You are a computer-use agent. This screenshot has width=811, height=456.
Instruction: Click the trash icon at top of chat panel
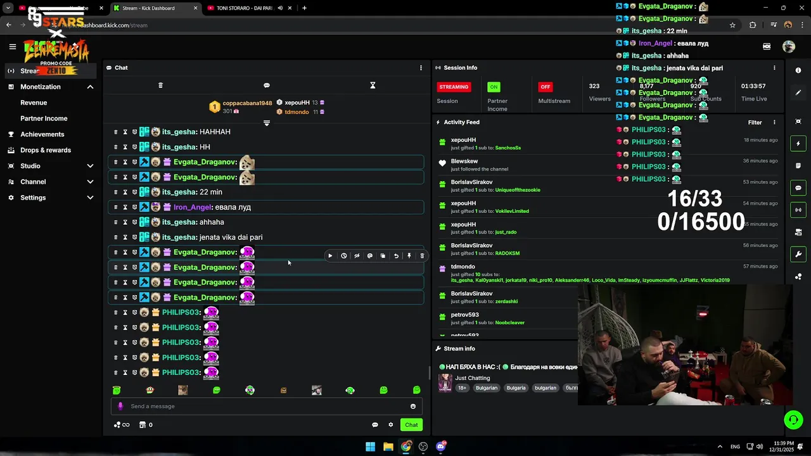[160, 85]
